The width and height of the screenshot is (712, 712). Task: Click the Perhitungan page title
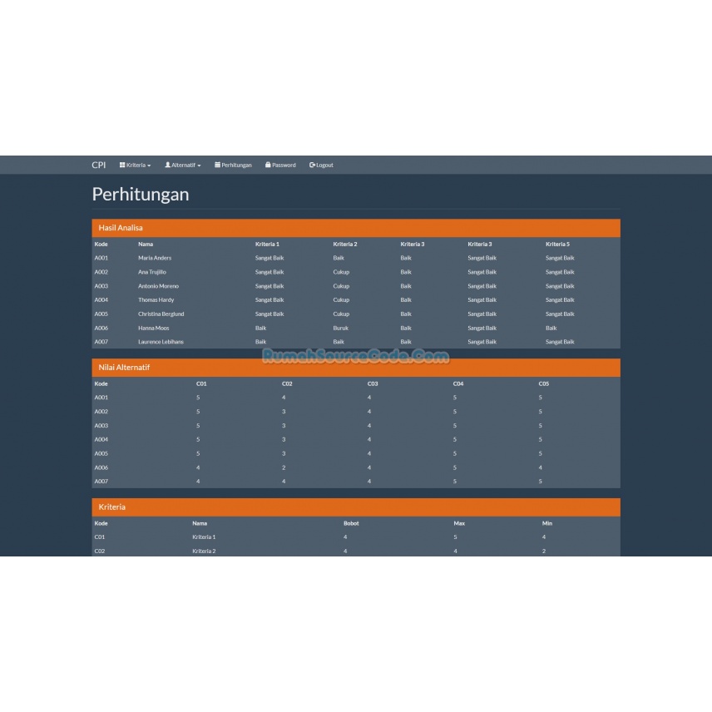(141, 195)
